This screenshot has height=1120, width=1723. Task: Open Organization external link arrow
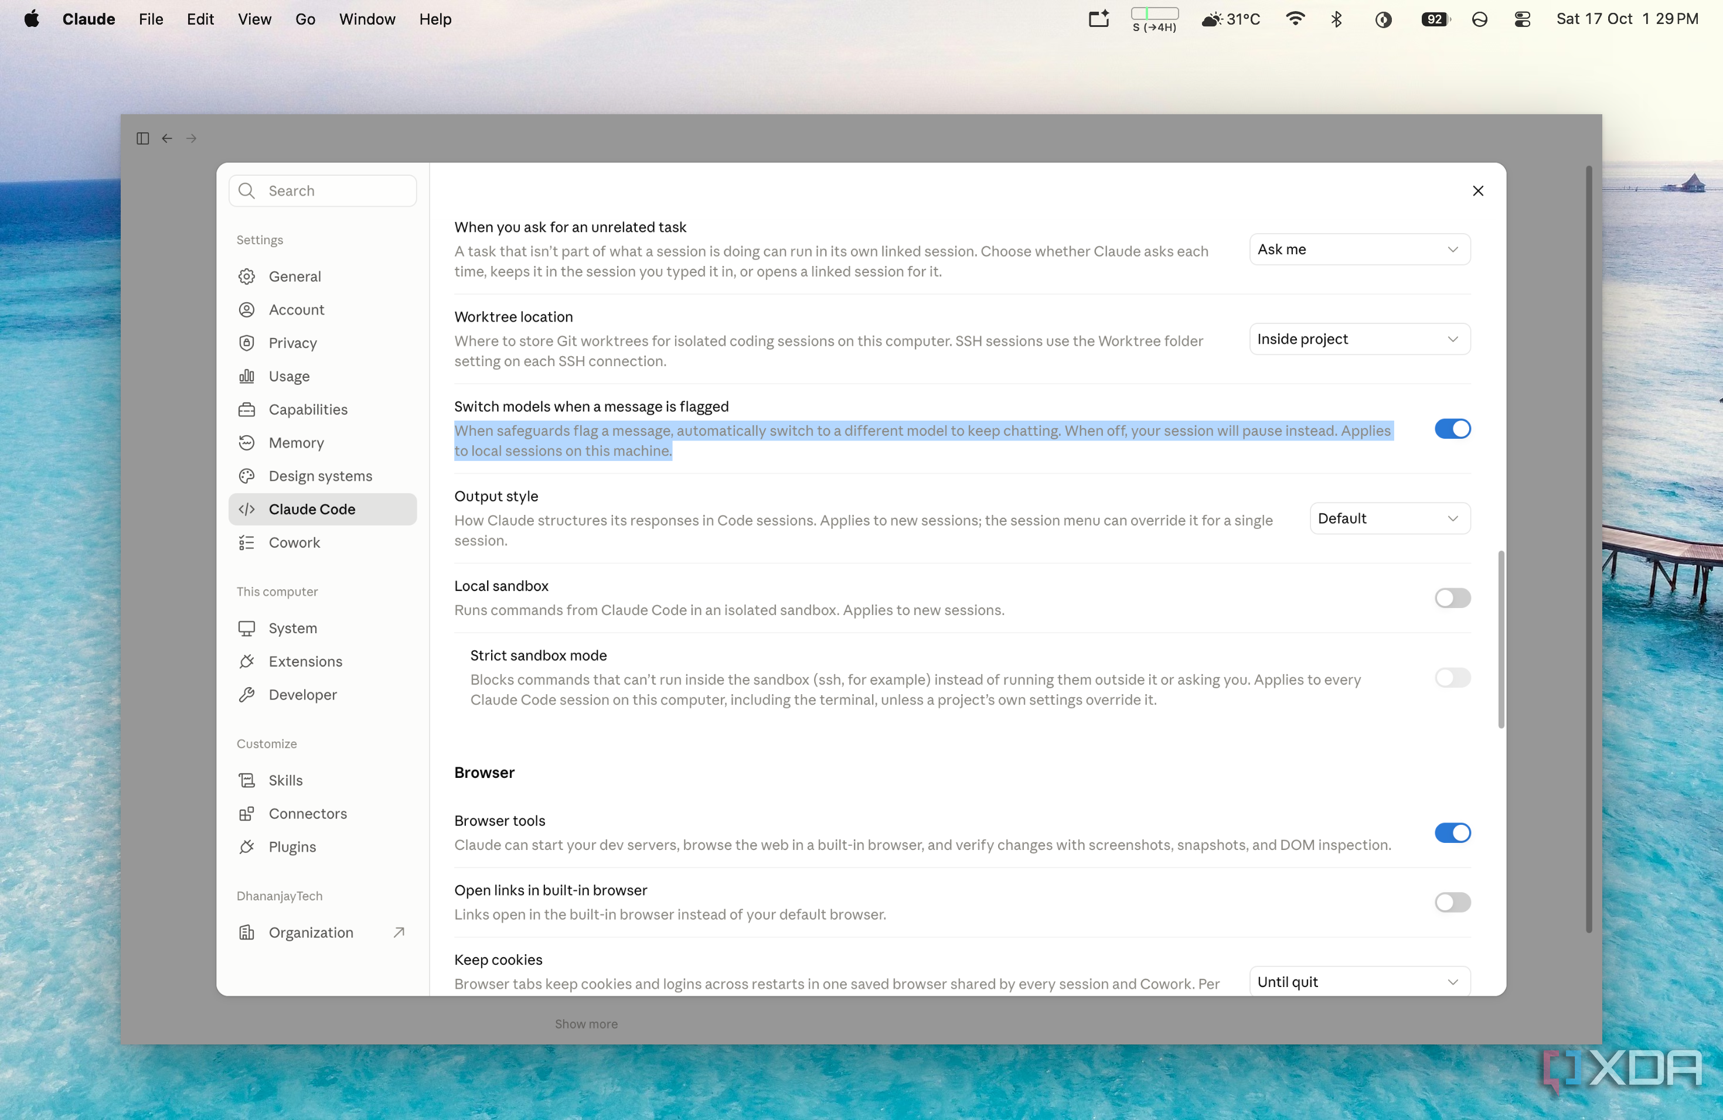pyautogui.click(x=399, y=932)
